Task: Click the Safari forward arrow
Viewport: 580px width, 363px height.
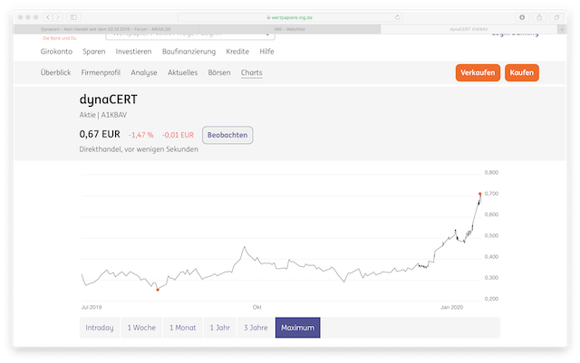Action: [57, 17]
